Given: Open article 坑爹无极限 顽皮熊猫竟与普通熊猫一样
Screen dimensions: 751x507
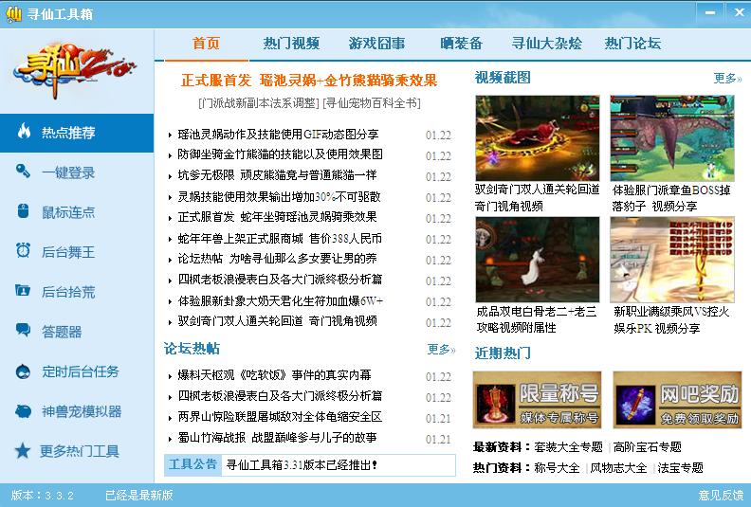Looking at the screenshot, I should pos(277,174).
